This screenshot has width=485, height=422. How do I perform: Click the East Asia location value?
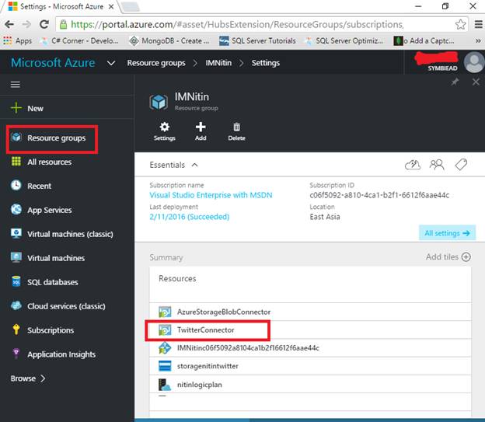pyautogui.click(x=325, y=217)
